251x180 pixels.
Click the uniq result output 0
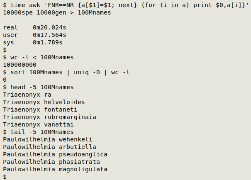click(5, 80)
